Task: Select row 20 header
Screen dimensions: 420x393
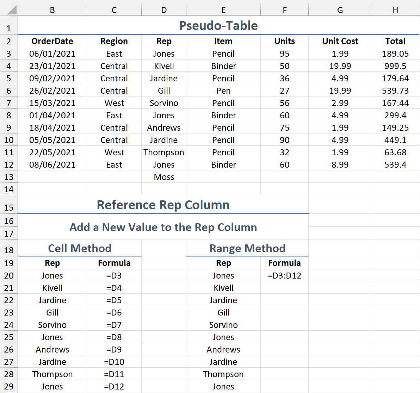Action: (9, 276)
